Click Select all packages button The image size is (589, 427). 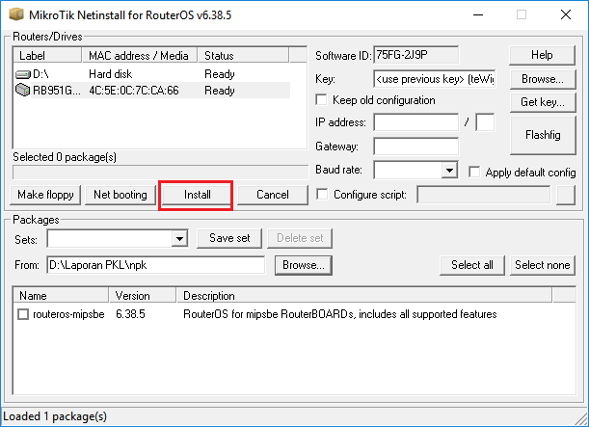tap(472, 265)
